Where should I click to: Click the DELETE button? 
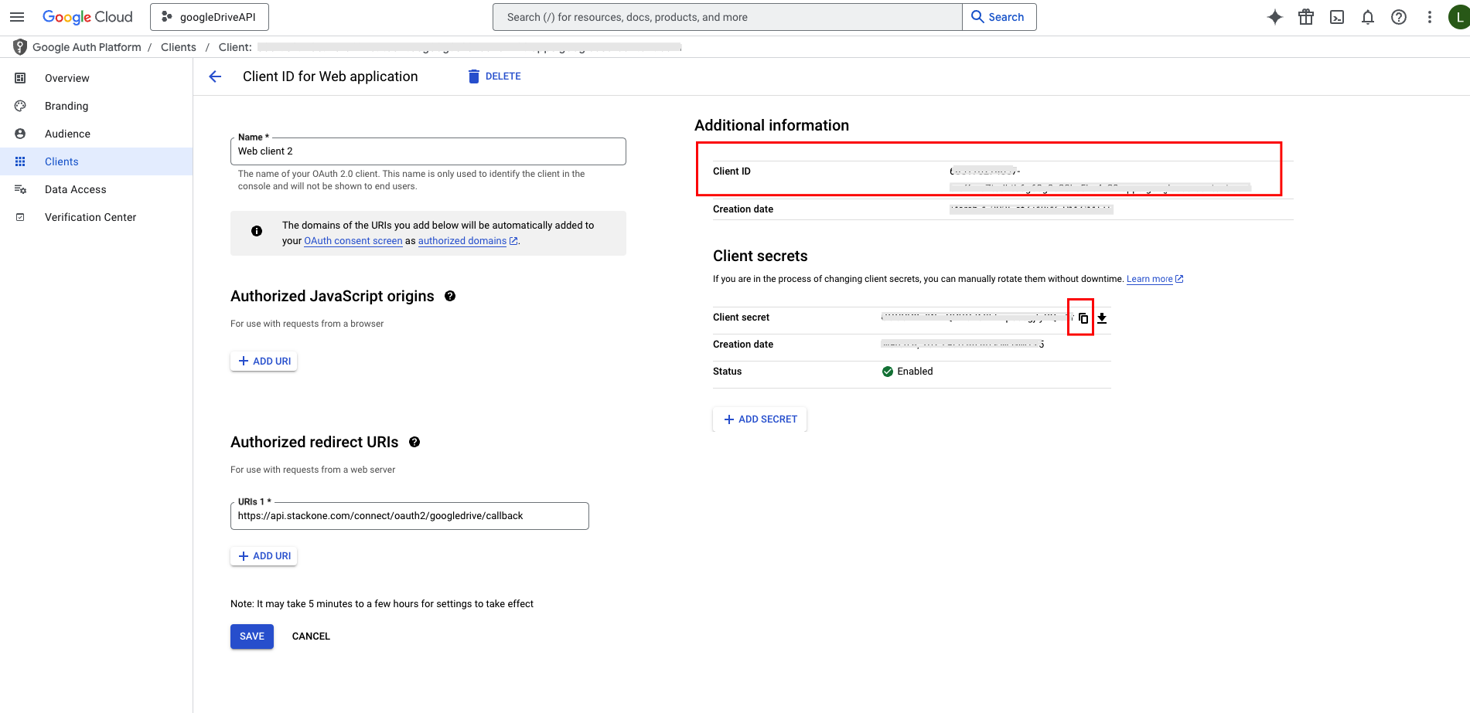pyautogui.click(x=494, y=76)
